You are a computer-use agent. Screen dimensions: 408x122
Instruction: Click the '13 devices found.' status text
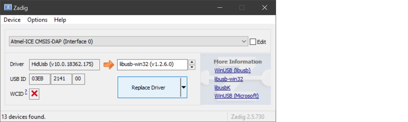[x=24, y=117]
